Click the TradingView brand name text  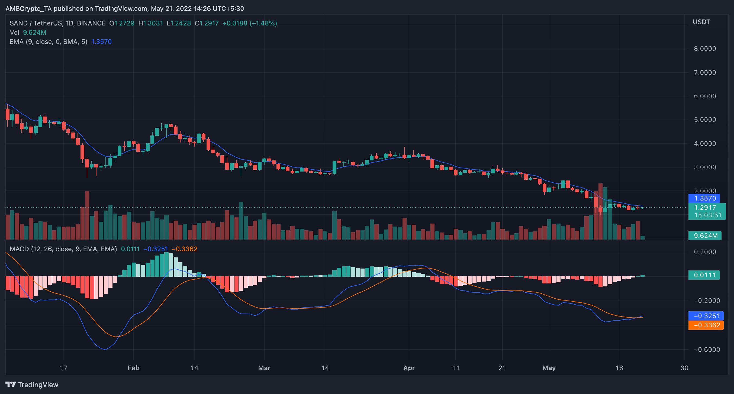[x=38, y=385]
